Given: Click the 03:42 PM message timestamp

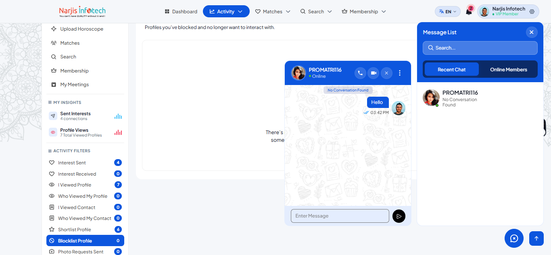Looking at the screenshot, I should click(380, 112).
